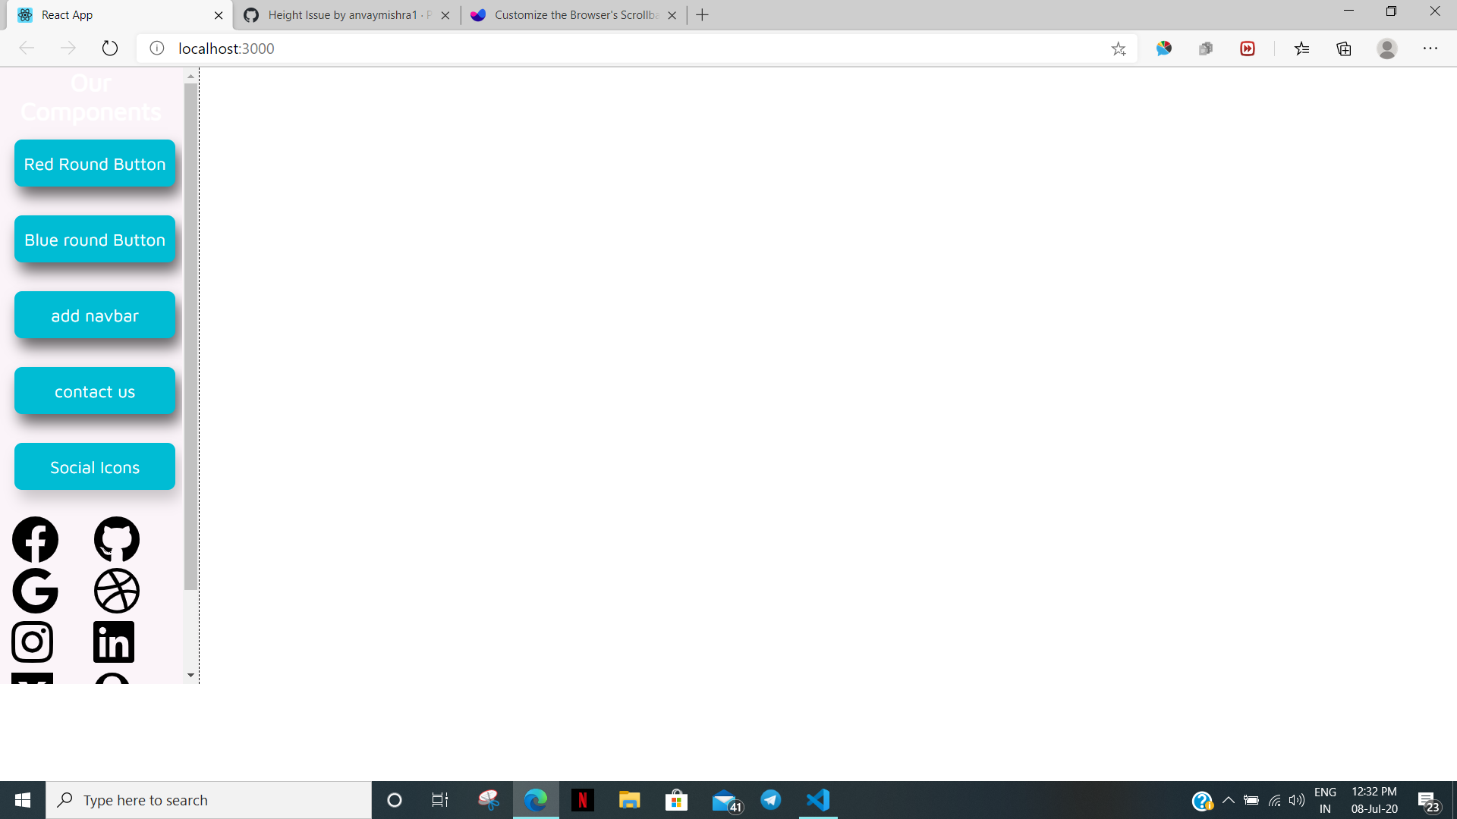Mute system volume from the tray

pos(1295,799)
